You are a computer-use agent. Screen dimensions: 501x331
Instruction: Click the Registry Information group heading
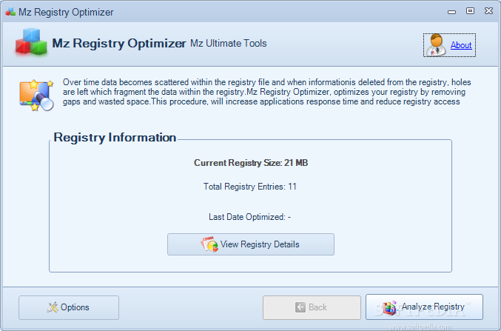point(115,138)
